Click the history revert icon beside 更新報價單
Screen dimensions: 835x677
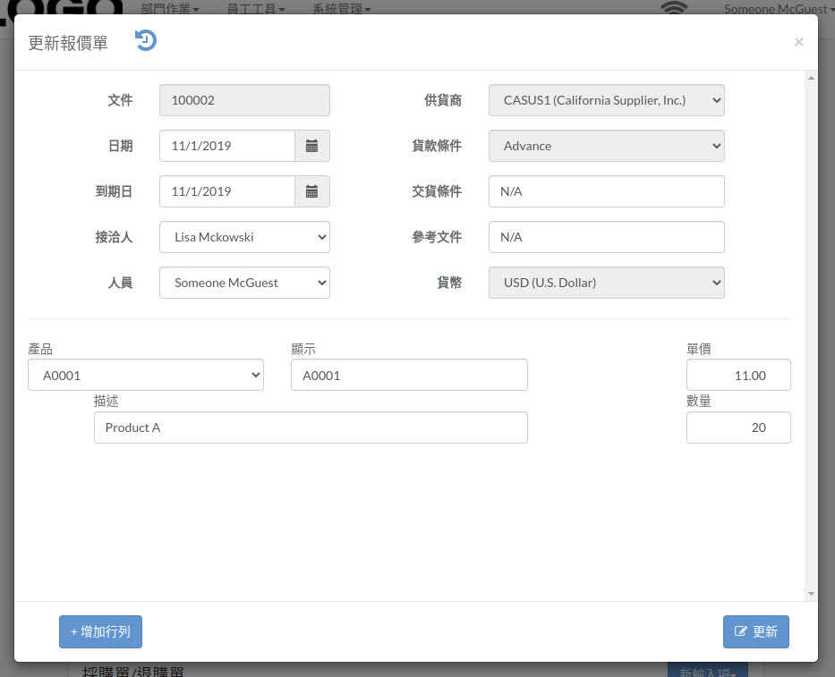145,40
